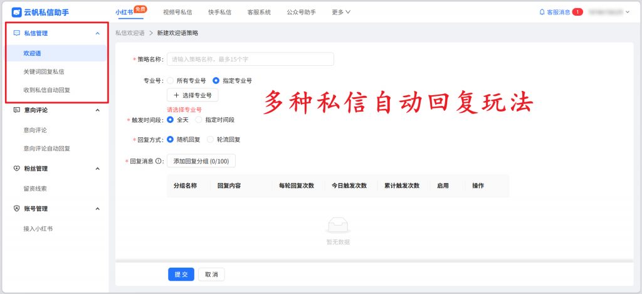Click the 取消 cancel button
Viewport: 642px width, 294px height.
point(211,275)
